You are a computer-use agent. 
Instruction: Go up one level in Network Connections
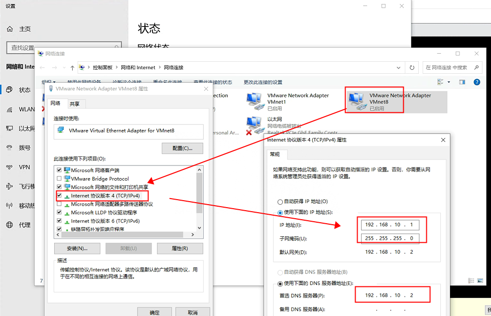click(72, 68)
